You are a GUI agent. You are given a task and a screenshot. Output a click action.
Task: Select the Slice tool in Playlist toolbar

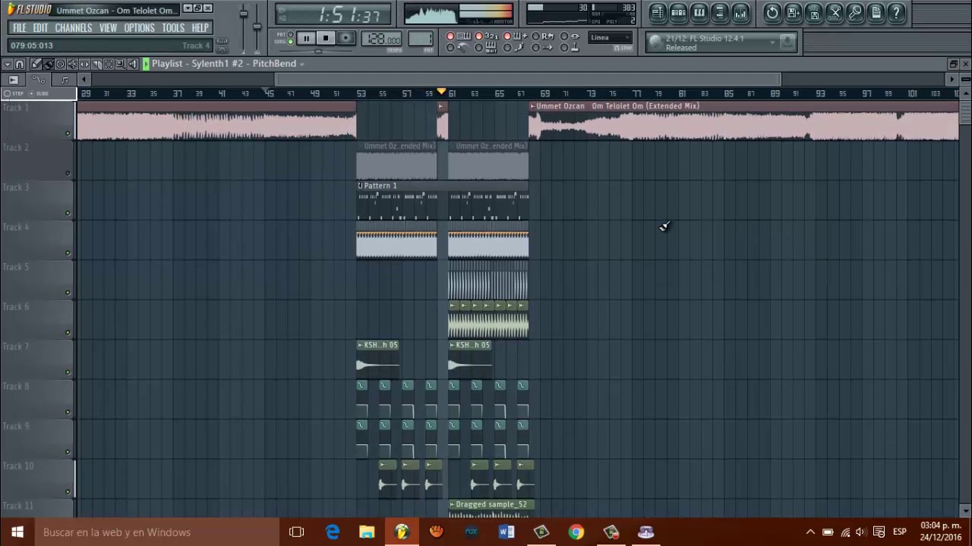tap(96, 64)
